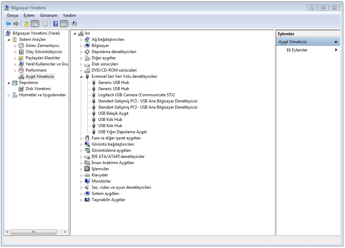Expand the Ağ bağdaştırıcıları node

81,40
